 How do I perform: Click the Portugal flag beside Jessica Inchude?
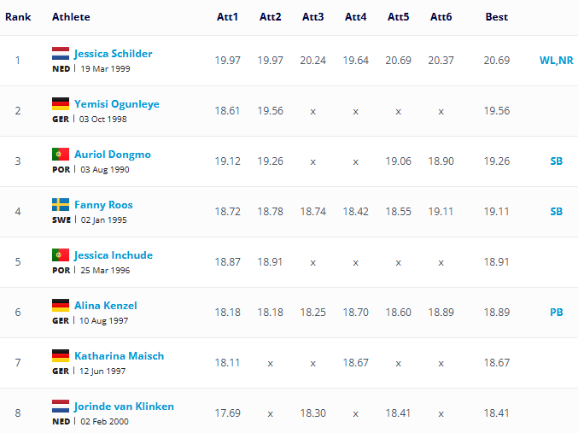point(61,255)
